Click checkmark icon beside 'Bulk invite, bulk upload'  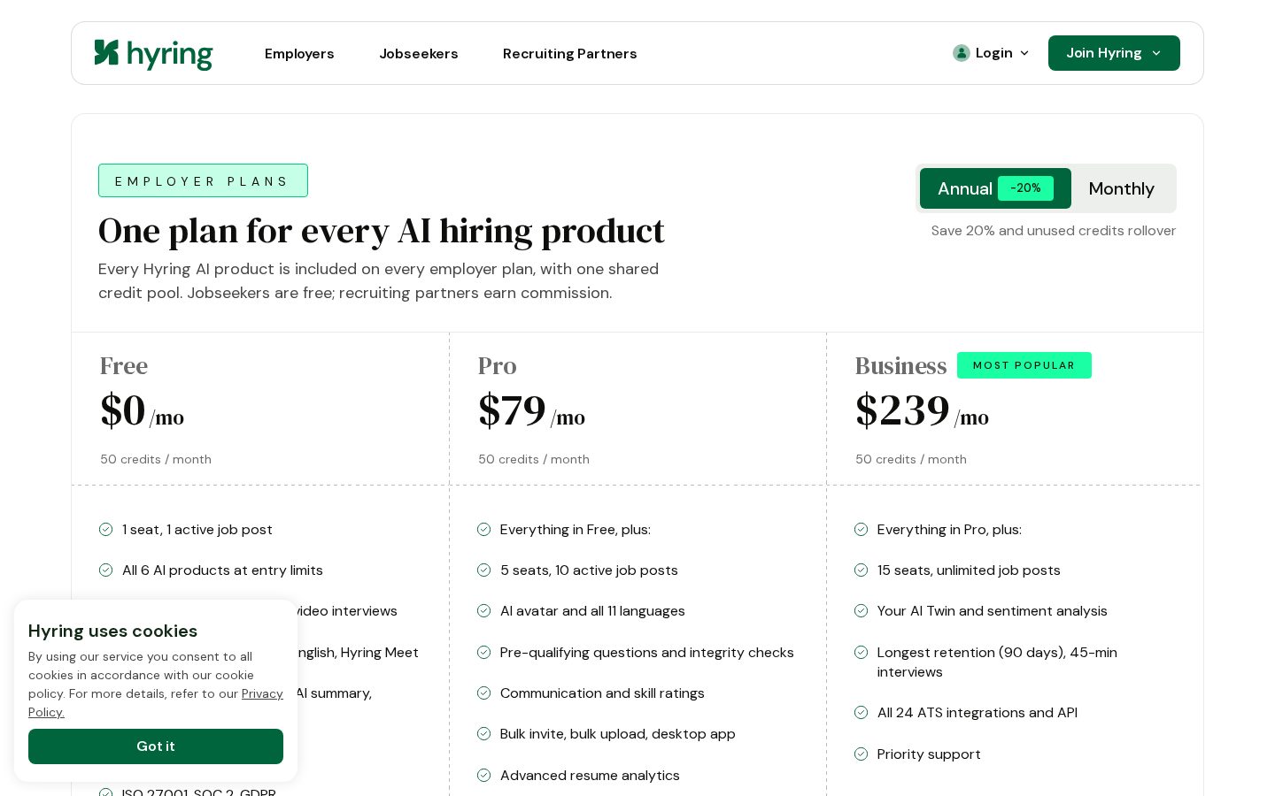[483, 734]
